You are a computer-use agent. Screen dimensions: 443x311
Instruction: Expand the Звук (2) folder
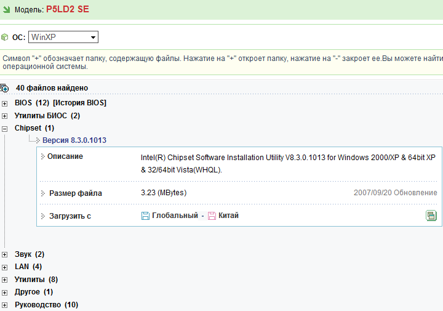[x=5, y=254]
